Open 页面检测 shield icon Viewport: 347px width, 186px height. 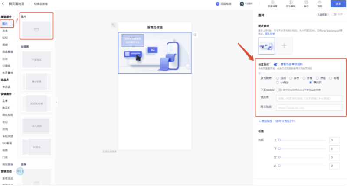tap(218, 3)
